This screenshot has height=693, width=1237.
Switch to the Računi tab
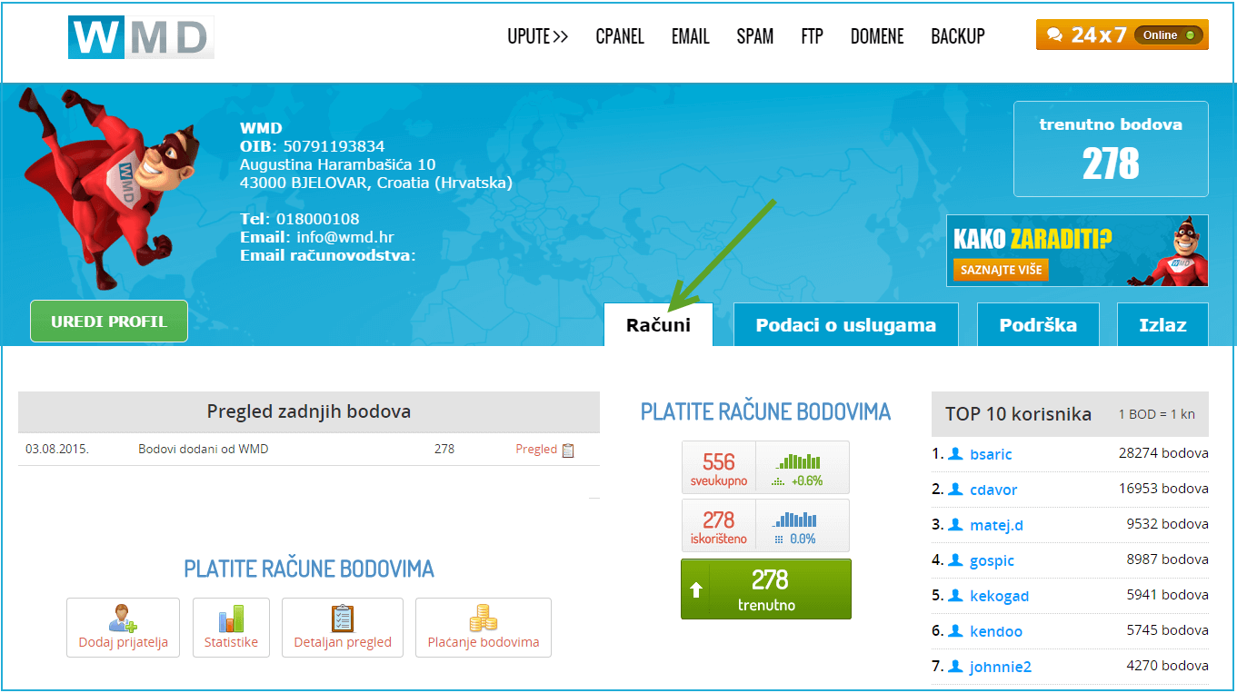[x=658, y=325]
